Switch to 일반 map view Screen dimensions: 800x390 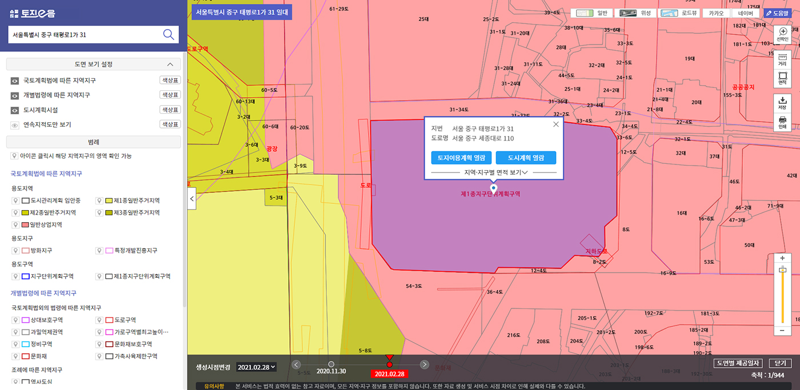[591, 13]
